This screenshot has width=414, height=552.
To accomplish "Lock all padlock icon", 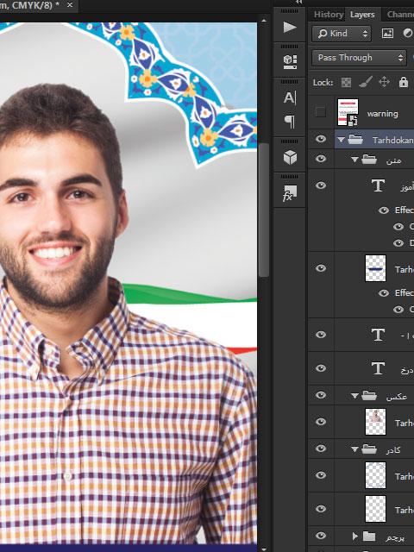I will click(x=404, y=82).
